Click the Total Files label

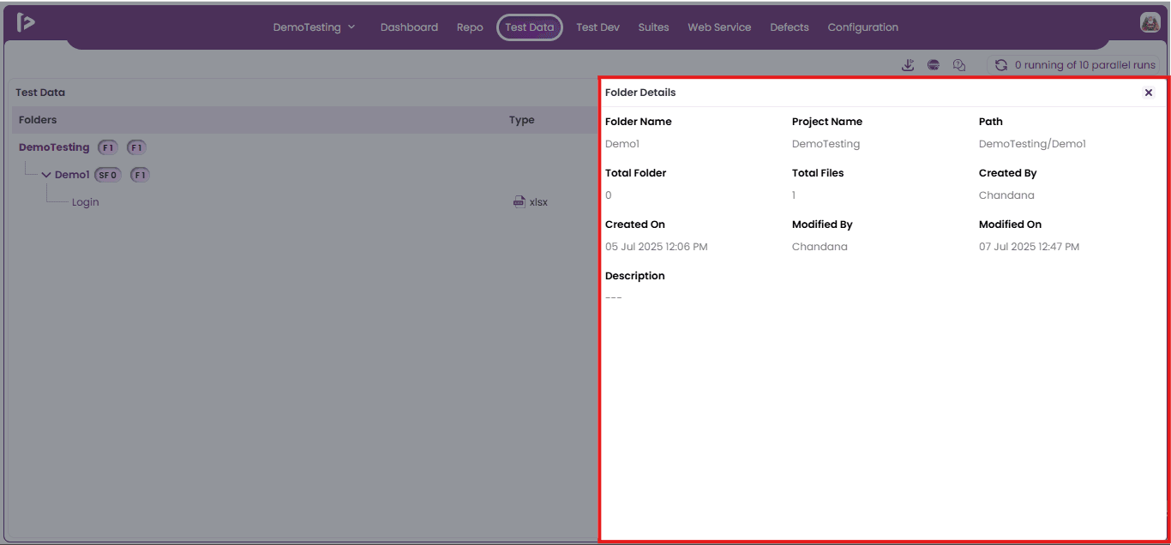818,173
